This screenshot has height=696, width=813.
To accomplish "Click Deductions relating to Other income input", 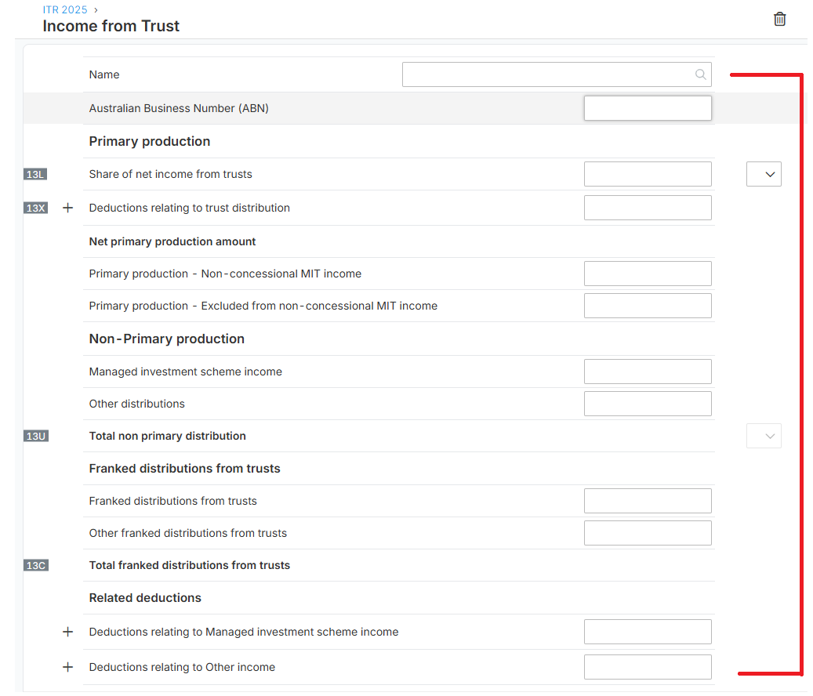I will point(648,667).
